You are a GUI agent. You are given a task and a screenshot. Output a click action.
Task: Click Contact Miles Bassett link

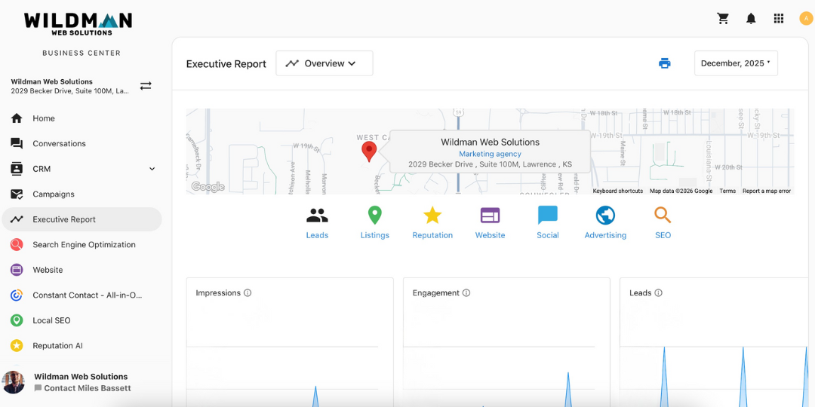coord(87,388)
